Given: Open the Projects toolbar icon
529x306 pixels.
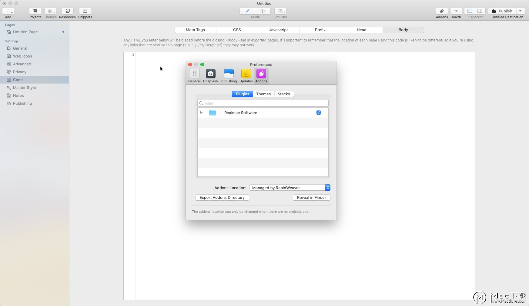Looking at the screenshot, I should click(35, 11).
